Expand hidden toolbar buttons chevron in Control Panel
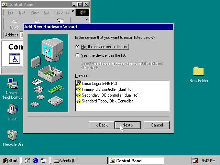The image size is (220, 165). point(87,20)
